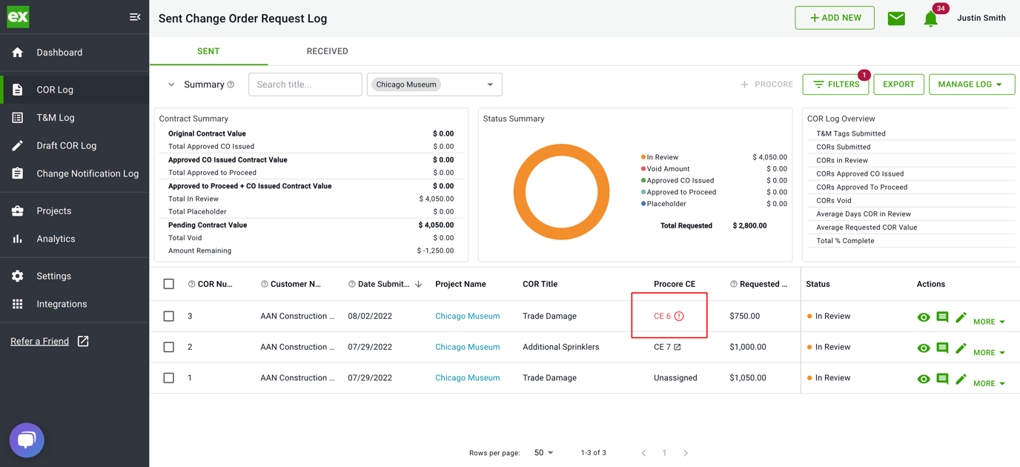
Task: Open the messages envelope icon
Action: coord(895,18)
